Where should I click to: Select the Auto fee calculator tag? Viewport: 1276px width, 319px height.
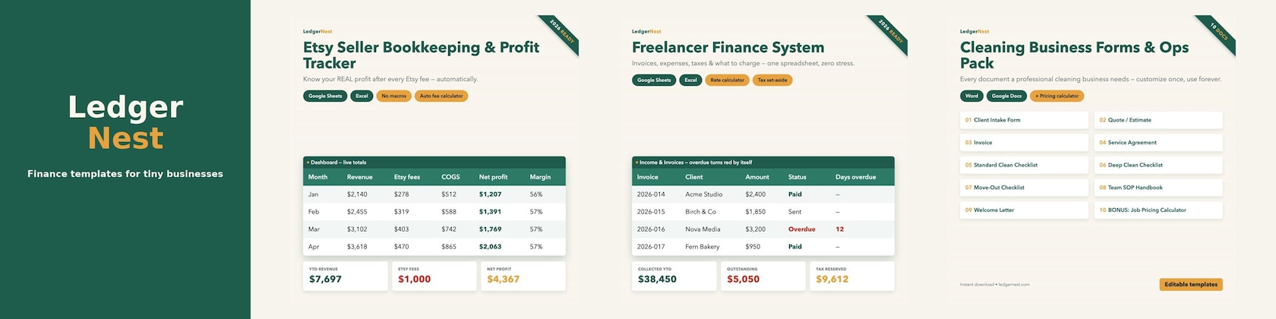click(441, 96)
